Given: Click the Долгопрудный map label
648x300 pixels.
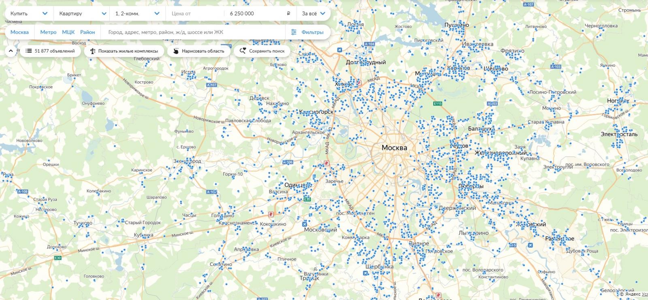Looking at the screenshot, I should pos(366,62).
